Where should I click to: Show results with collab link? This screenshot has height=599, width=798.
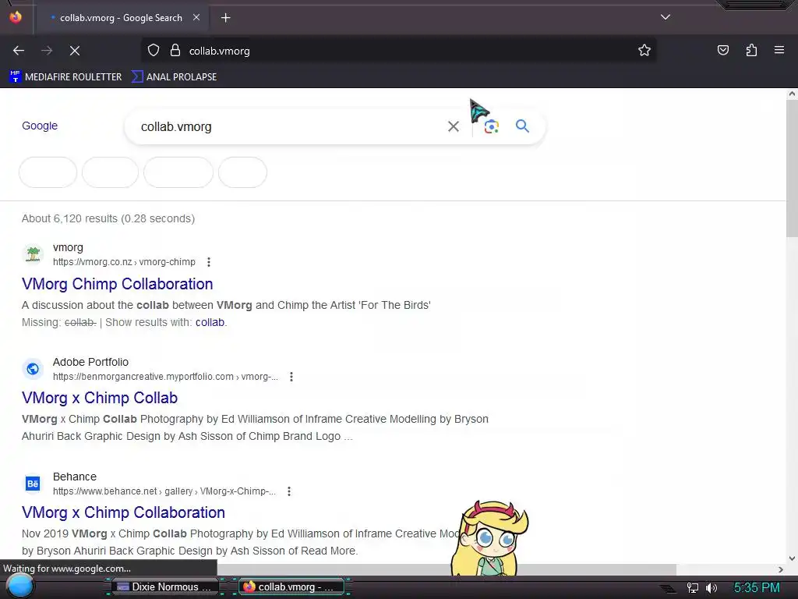(210, 322)
